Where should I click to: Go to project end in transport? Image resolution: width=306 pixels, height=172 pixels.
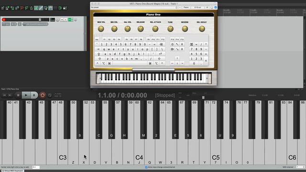(x=10, y=95)
